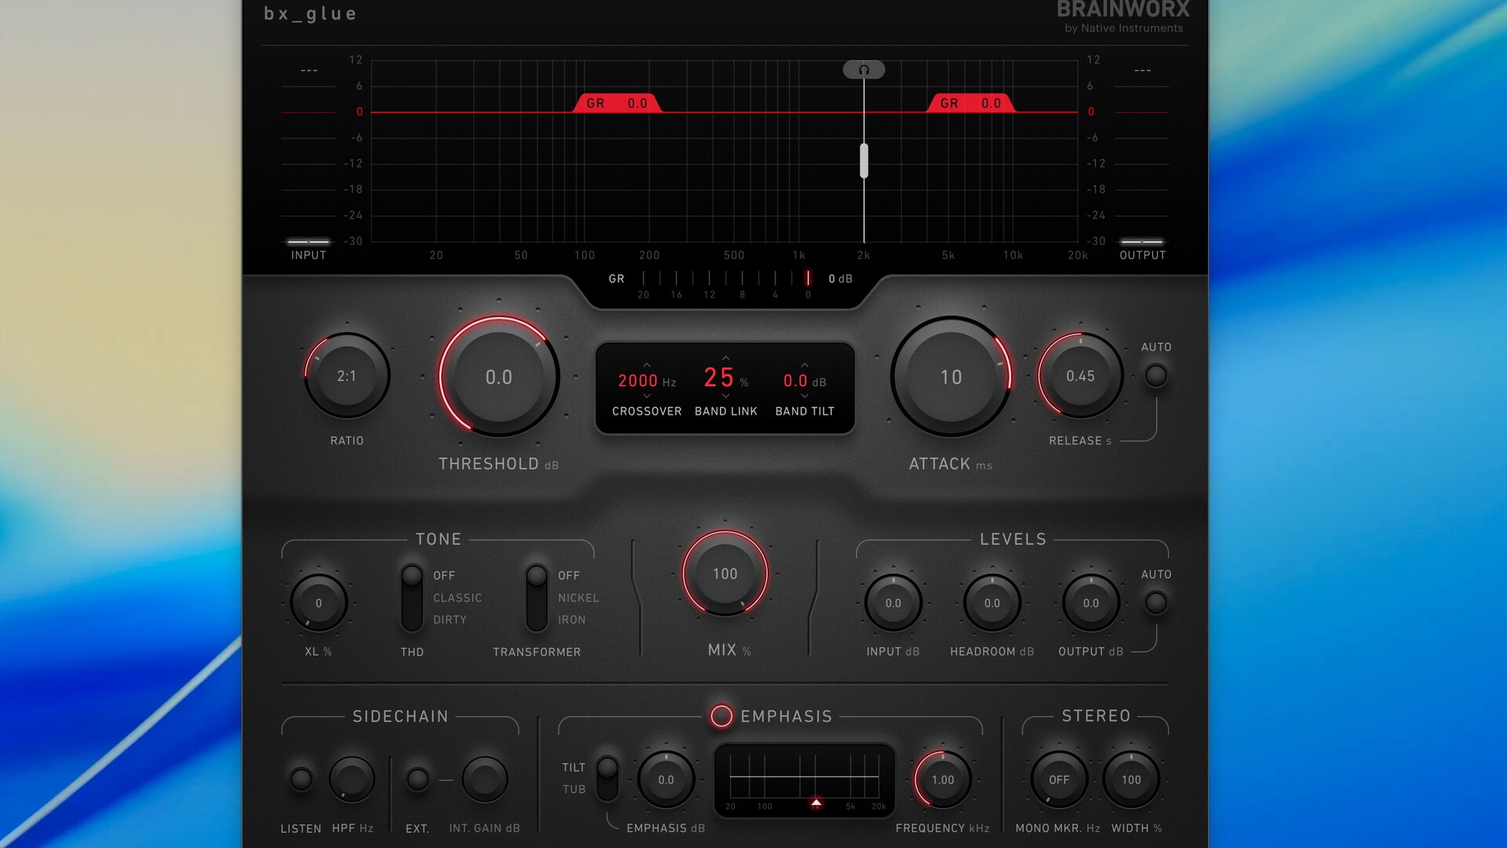The height and width of the screenshot is (848, 1507).
Task: Click the RELEASE knob
Action: coord(1080,375)
